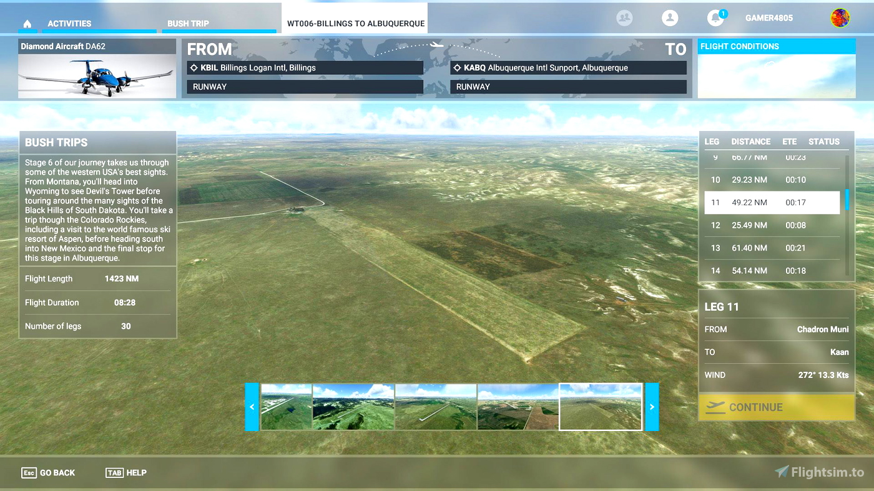Image resolution: width=874 pixels, height=491 pixels.
Task: Click the Number of legs 30 value
Action: click(126, 326)
